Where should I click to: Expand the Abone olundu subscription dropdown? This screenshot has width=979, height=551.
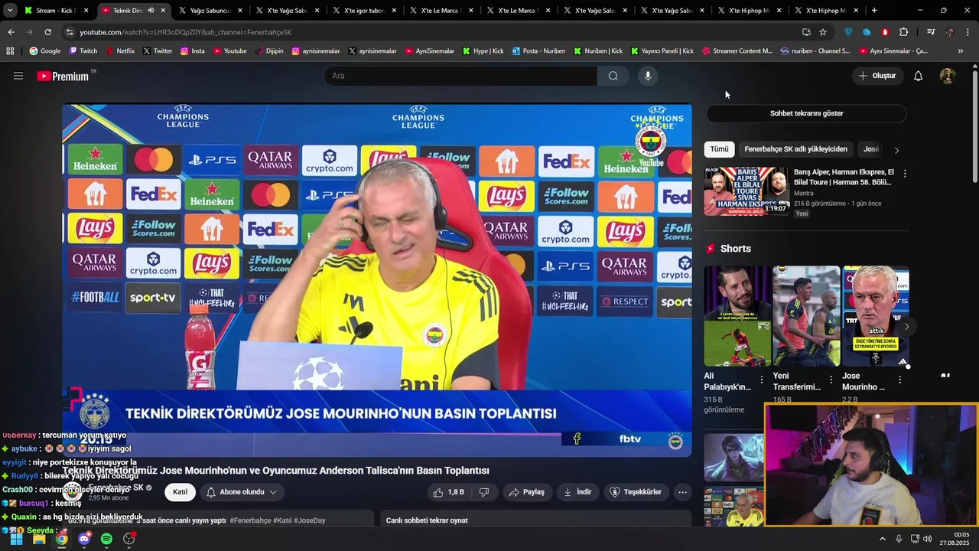[x=241, y=492]
